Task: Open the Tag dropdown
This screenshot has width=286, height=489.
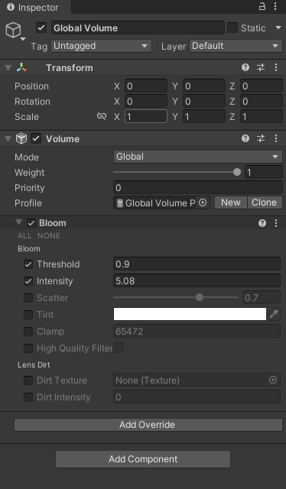Action: [x=101, y=46]
